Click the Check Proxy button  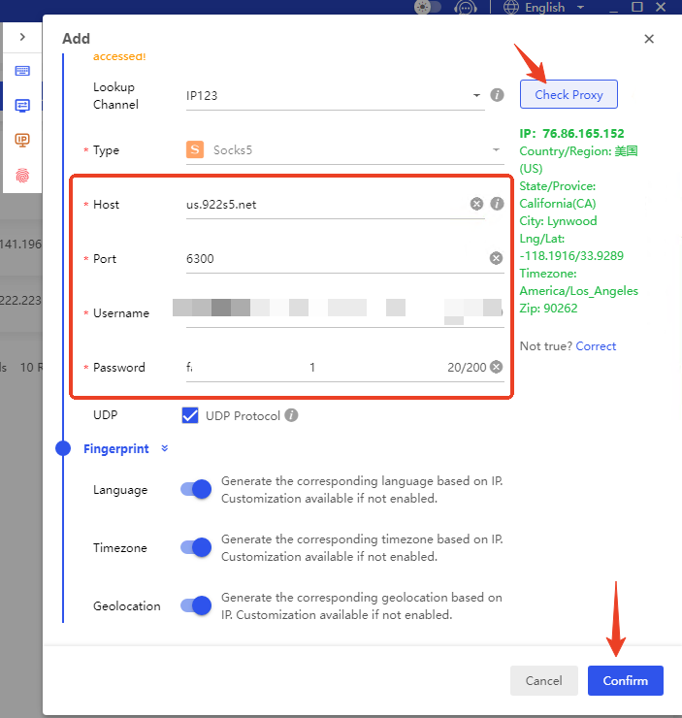pos(568,95)
